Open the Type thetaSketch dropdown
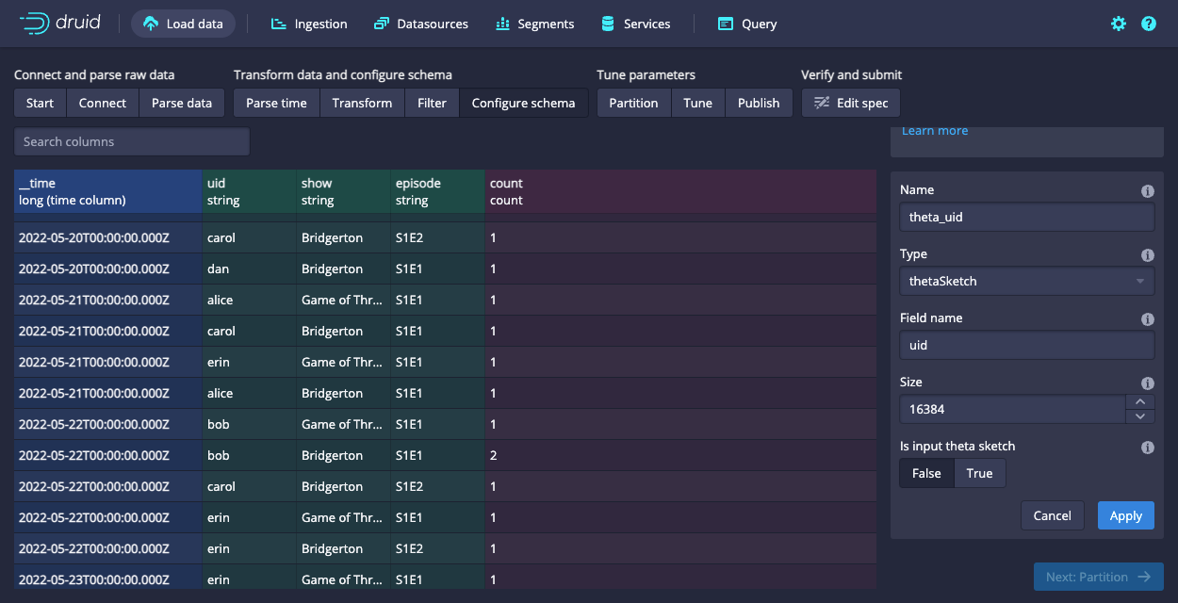The width and height of the screenshot is (1178, 603). pos(1026,281)
